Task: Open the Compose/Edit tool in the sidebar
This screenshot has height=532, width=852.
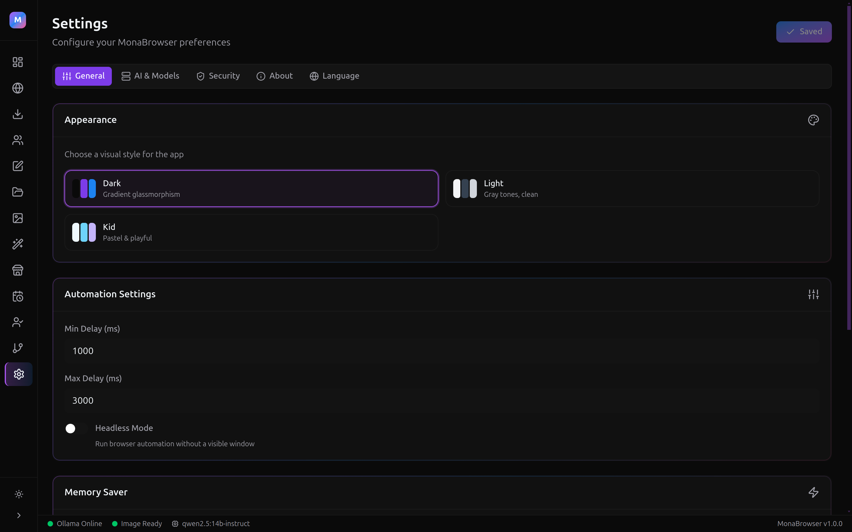Action: tap(18, 166)
